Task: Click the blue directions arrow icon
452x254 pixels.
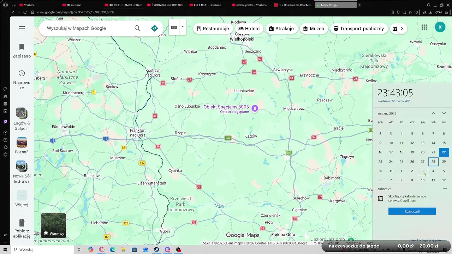Action: coord(154,28)
